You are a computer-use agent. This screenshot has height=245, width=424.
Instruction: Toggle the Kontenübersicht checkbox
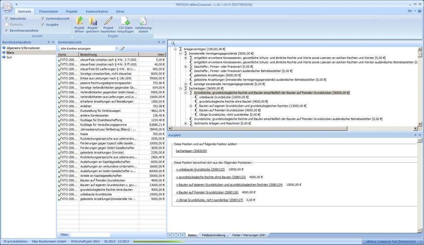click(x=43, y=18)
